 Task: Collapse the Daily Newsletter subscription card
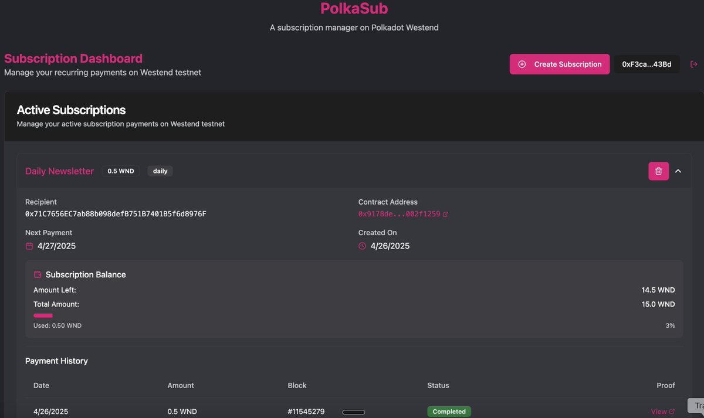pos(678,171)
